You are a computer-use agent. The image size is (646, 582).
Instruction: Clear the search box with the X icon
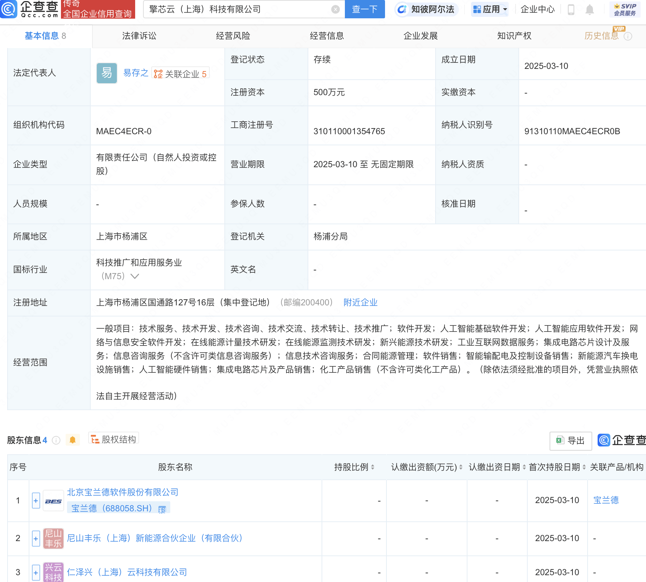tap(336, 9)
